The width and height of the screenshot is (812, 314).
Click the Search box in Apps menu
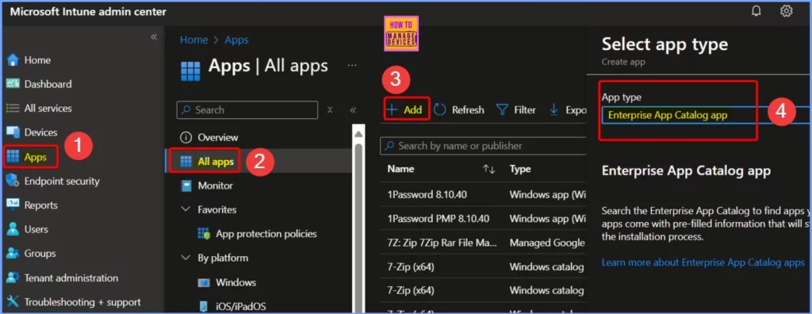point(247,110)
